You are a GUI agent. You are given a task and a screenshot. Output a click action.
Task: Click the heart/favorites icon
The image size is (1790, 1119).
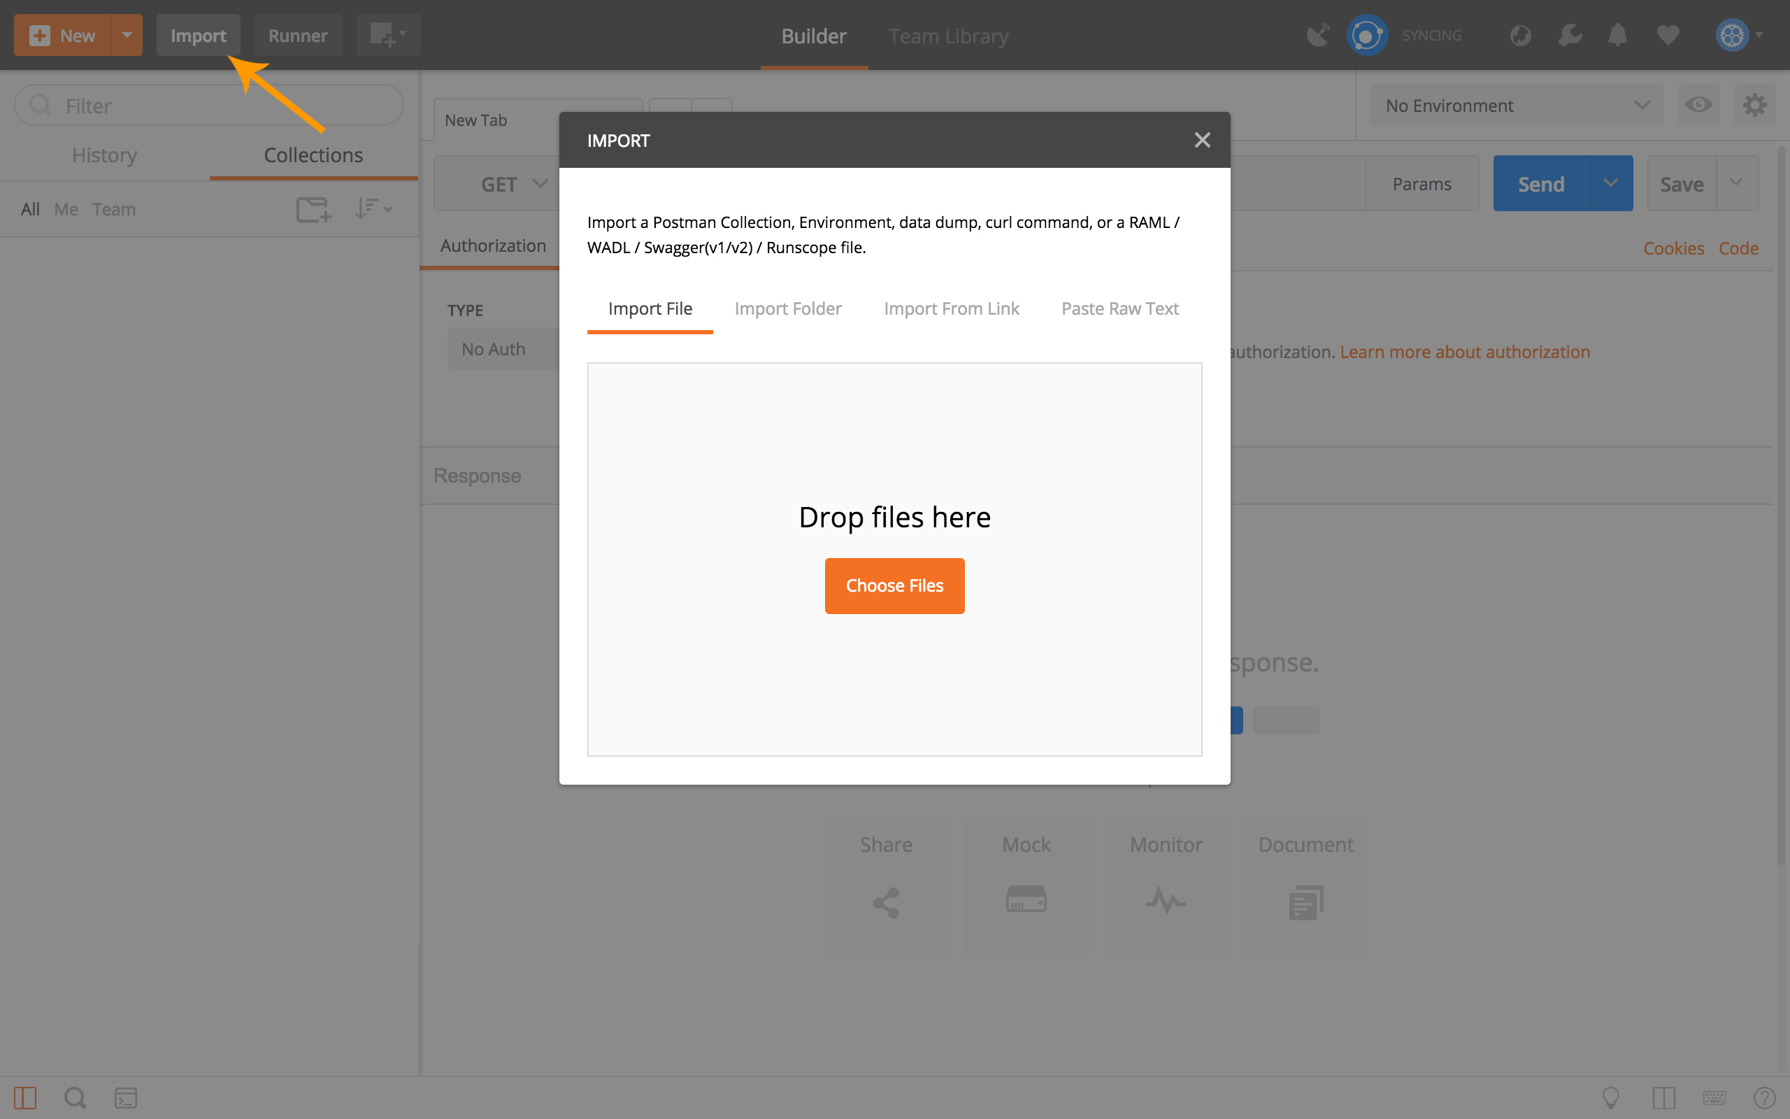click(1668, 35)
